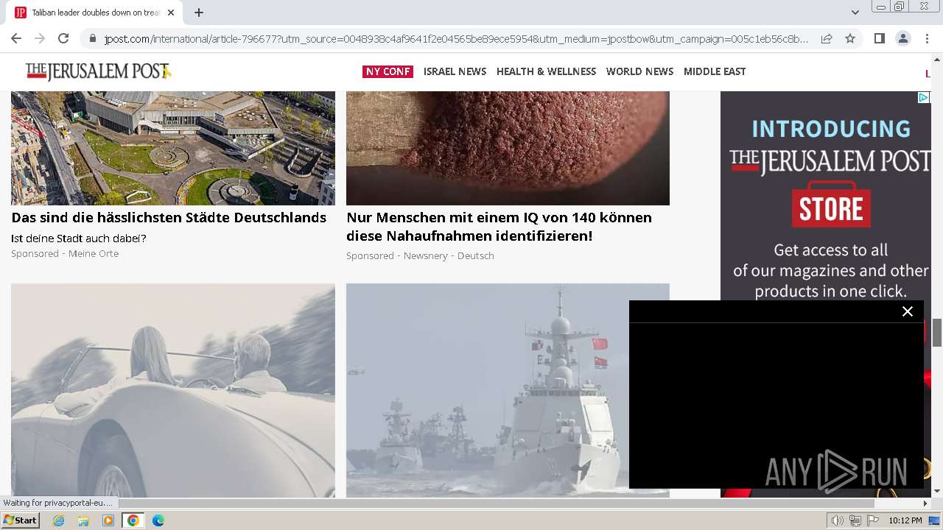This screenshot has height=530, width=943.
Task: Click the site lock icon in address bar
Action: [92, 38]
